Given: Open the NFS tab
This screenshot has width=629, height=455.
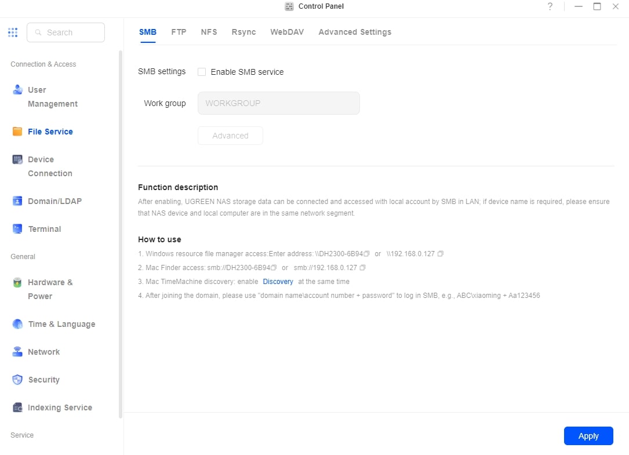Looking at the screenshot, I should click(x=209, y=32).
